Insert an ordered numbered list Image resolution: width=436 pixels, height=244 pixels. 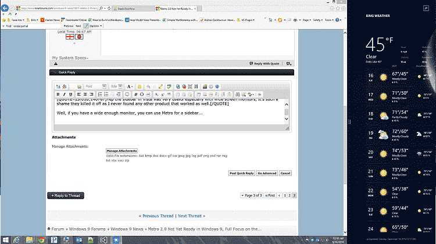100,95
